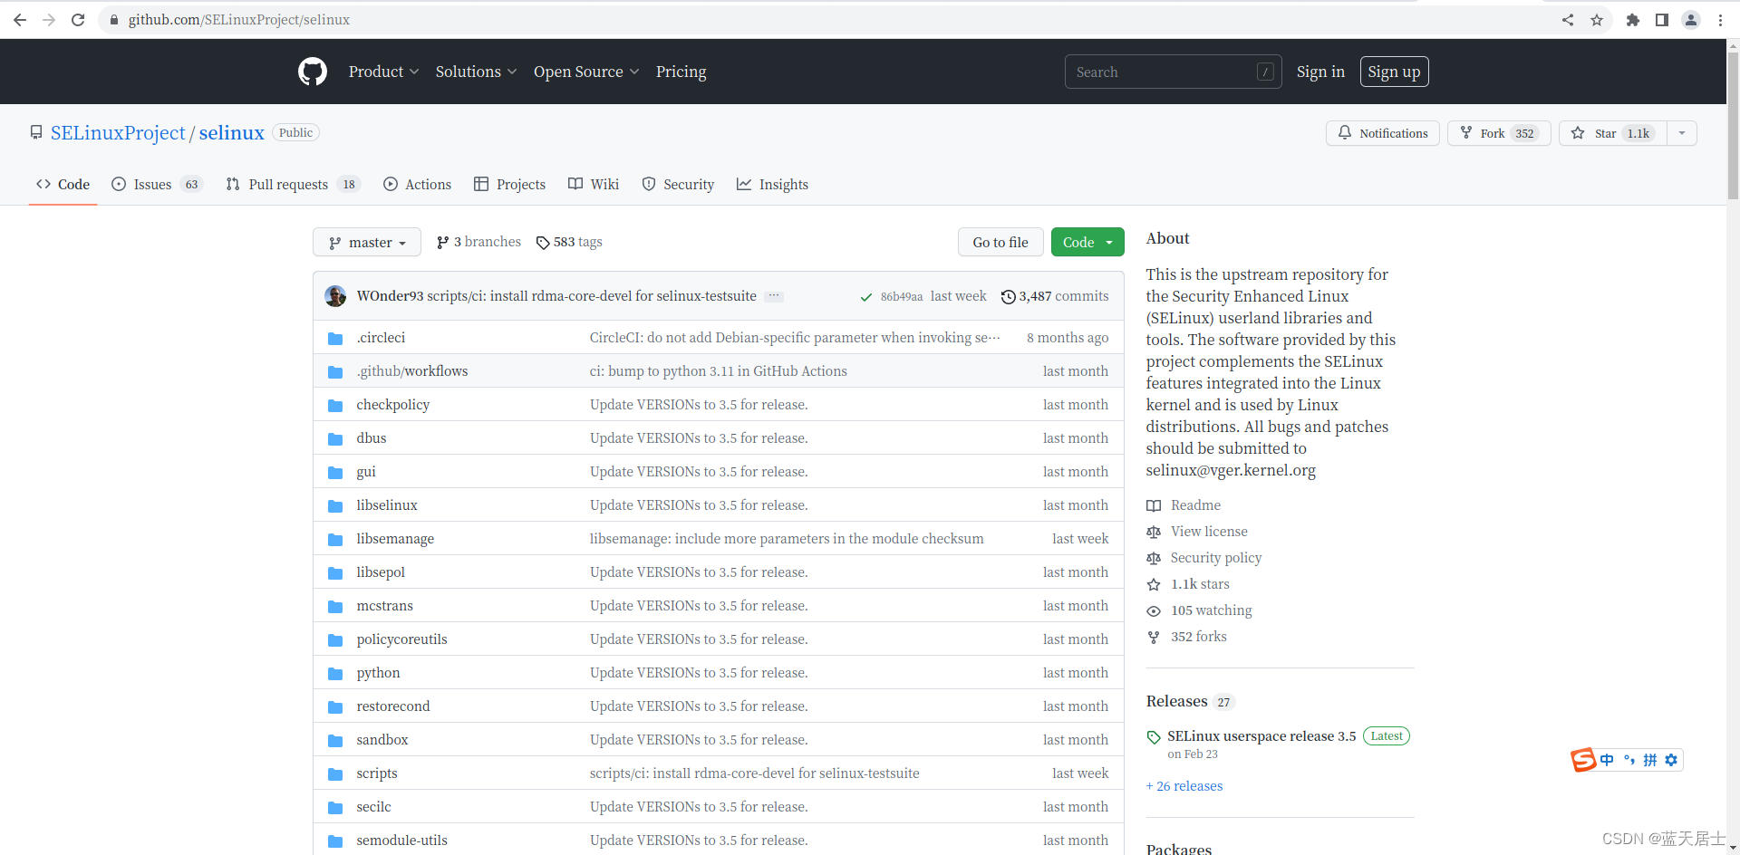This screenshot has width=1740, height=855.
Task: Click the notifications bell icon
Action: (1345, 133)
